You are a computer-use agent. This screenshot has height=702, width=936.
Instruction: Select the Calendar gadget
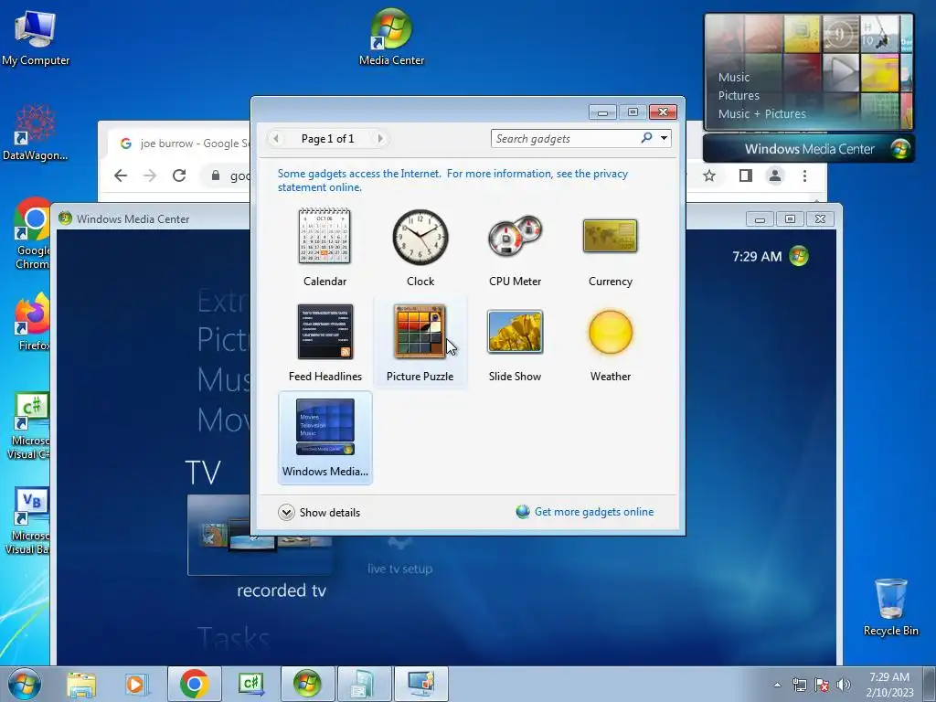(324, 248)
